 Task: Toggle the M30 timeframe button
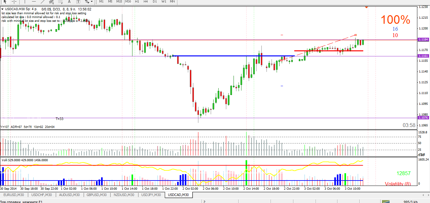coord(128,2)
